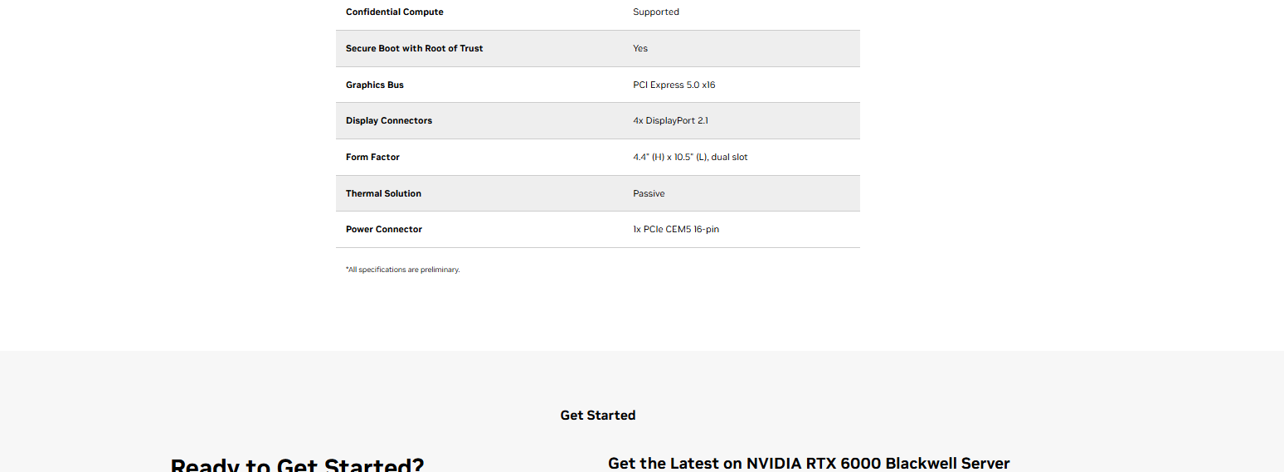The height and width of the screenshot is (472, 1284).
Task: Click the Display Connectors label
Action: click(389, 121)
